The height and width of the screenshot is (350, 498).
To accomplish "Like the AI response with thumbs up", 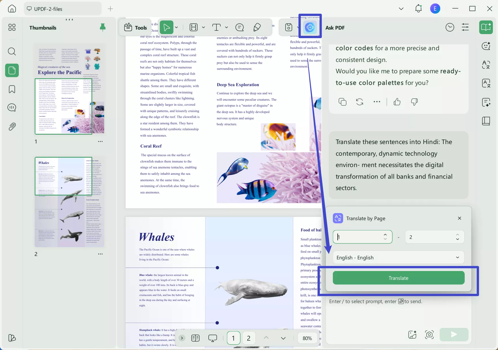I will (x=397, y=102).
